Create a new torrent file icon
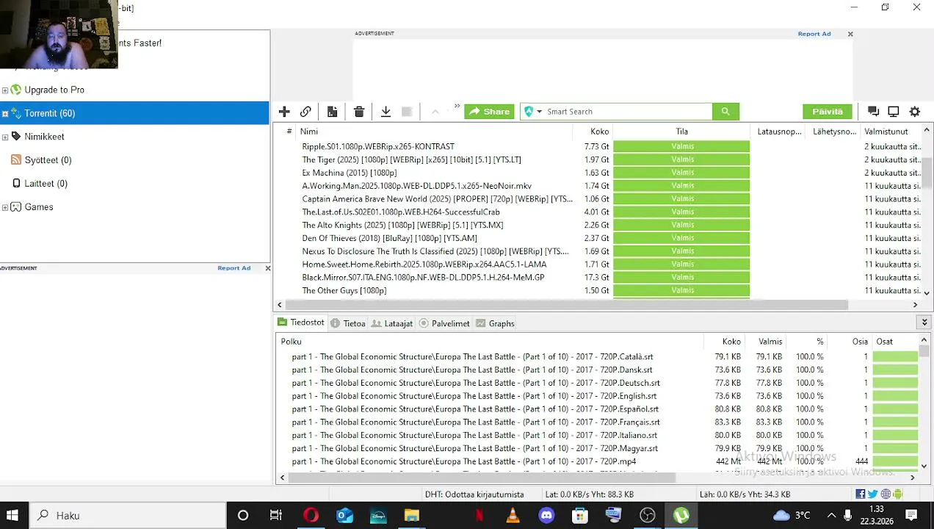934x529 pixels. click(x=333, y=112)
